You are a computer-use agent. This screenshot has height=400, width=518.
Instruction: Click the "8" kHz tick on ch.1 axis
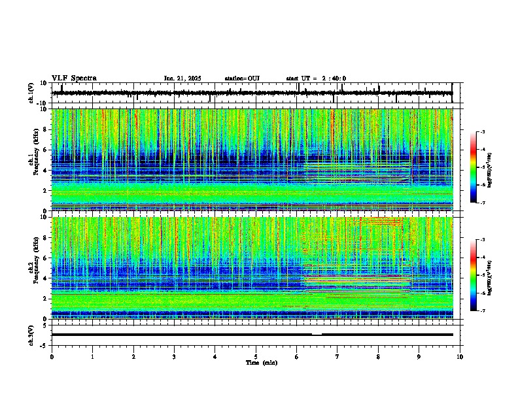pos(46,129)
